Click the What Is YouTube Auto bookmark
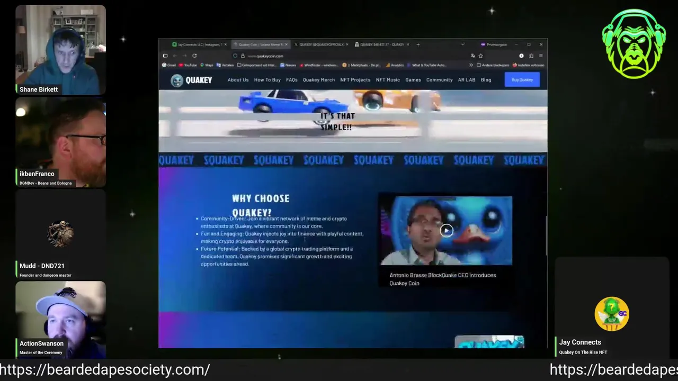The width and height of the screenshot is (678, 381). (x=427, y=65)
